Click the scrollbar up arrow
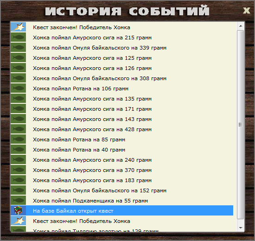The image size is (255, 241). (x=241, y=26)
